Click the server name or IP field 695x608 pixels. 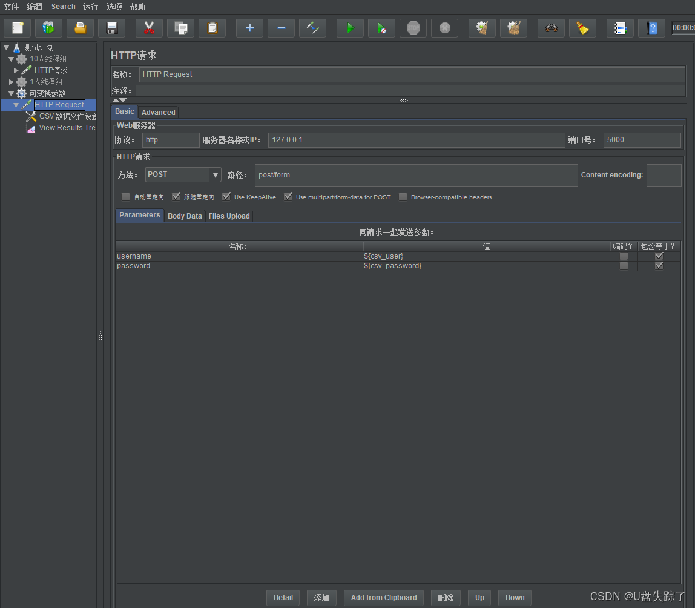click(x=417, y=140)
